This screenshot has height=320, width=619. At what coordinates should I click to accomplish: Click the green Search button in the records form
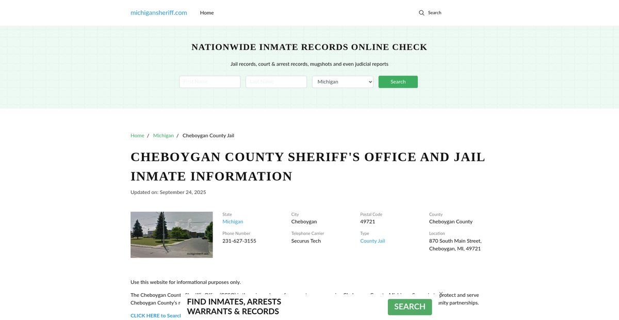(398, 82)
